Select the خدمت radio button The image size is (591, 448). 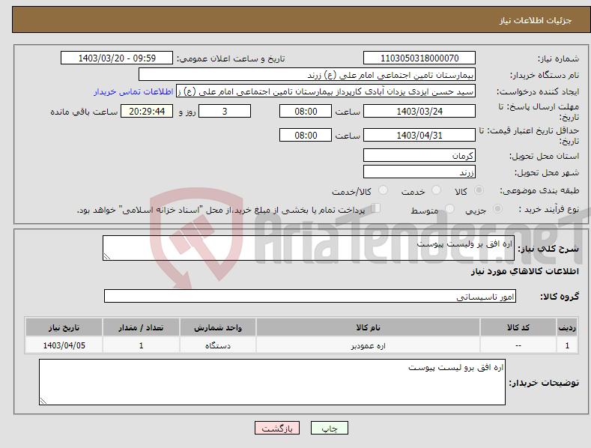pyautogui.click(x=436, y=190)
